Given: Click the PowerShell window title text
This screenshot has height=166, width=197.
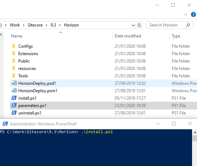Looking at the screenshot, I should 43,124.
